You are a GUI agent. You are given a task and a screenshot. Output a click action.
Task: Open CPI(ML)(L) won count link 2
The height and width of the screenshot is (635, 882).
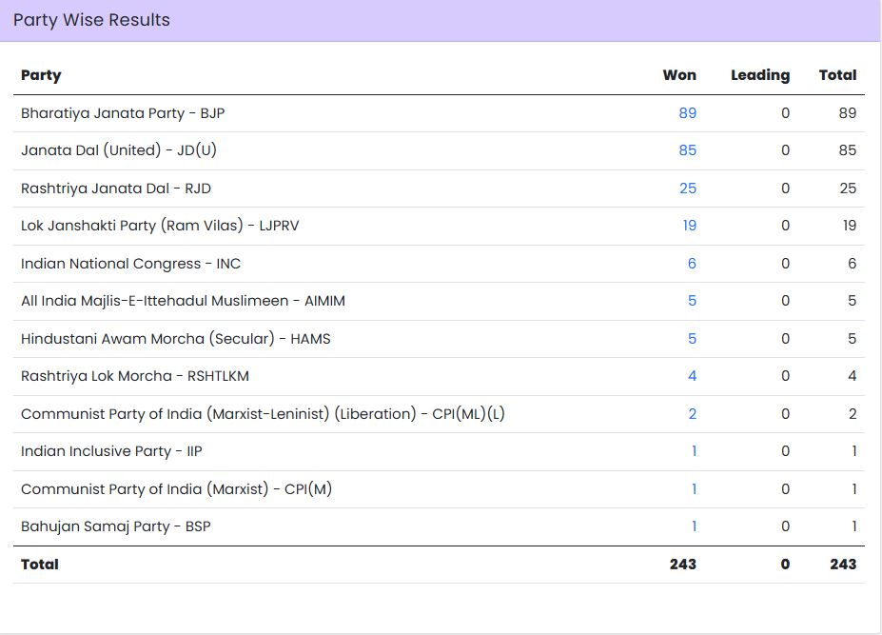pyautogui.click(x=692, y=414)
